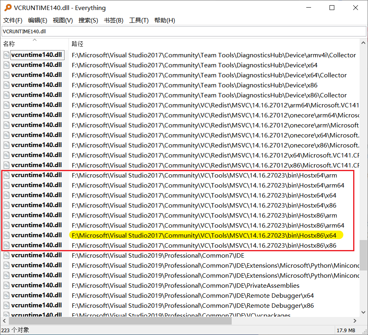The height and width of the screenshot is (335, 368).
Task: Open the 搜索(S) menu
Action: pos(88,20)
